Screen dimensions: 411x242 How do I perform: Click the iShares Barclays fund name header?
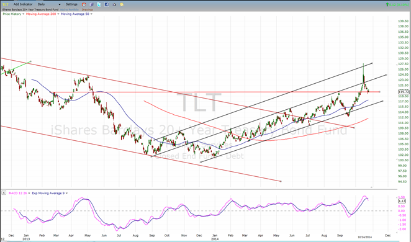[30, 10]
